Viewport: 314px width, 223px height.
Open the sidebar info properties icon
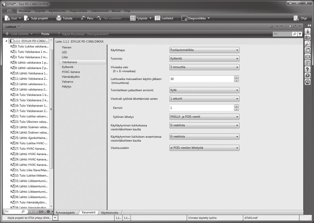pyautogui.click(x=308, y=31)
